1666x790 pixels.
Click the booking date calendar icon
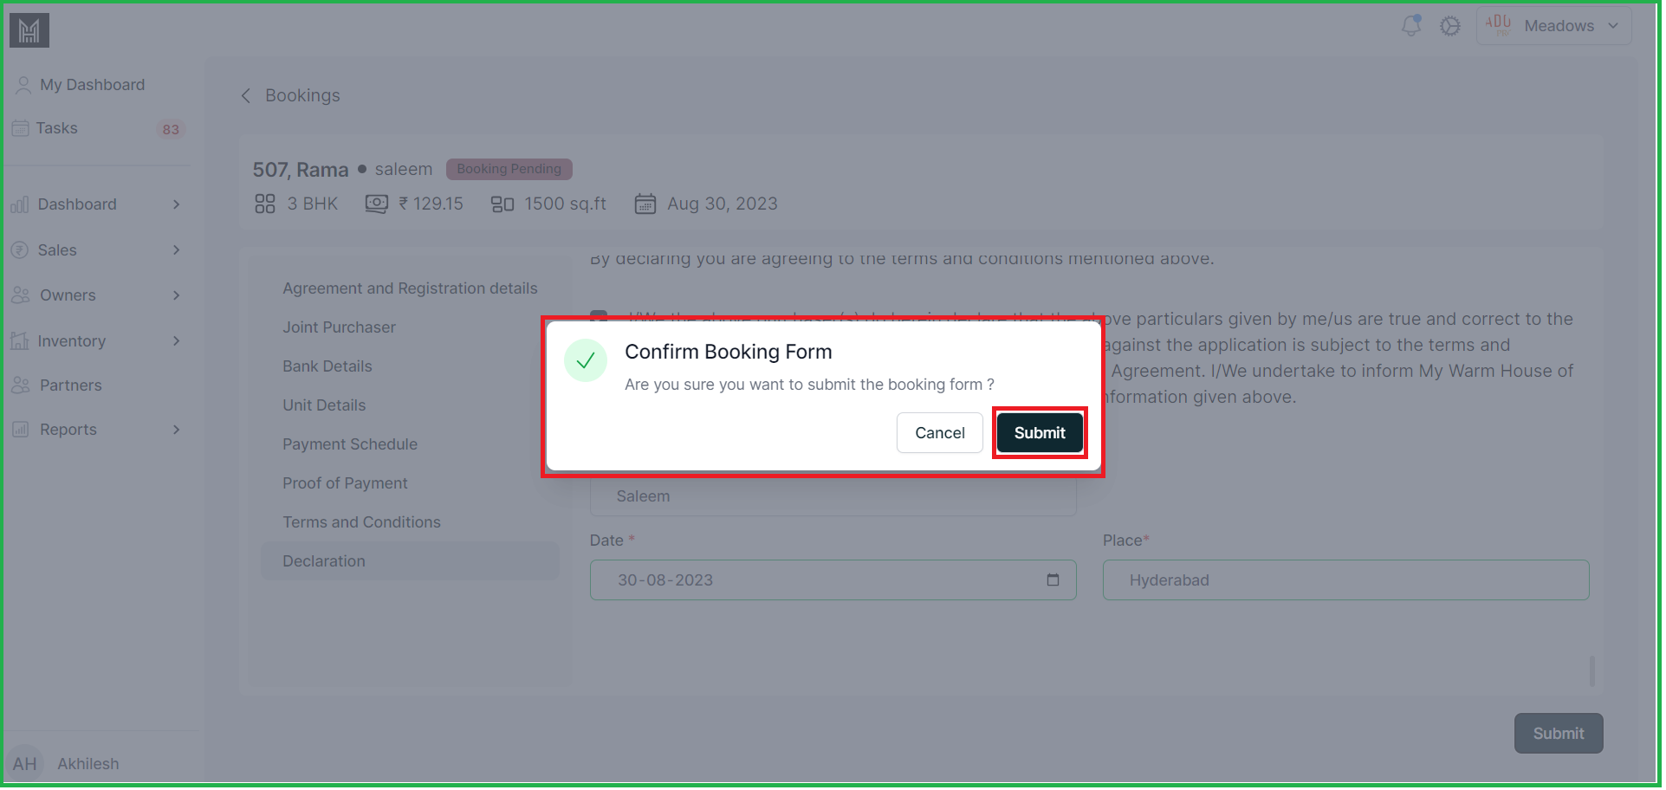[645, 204]
